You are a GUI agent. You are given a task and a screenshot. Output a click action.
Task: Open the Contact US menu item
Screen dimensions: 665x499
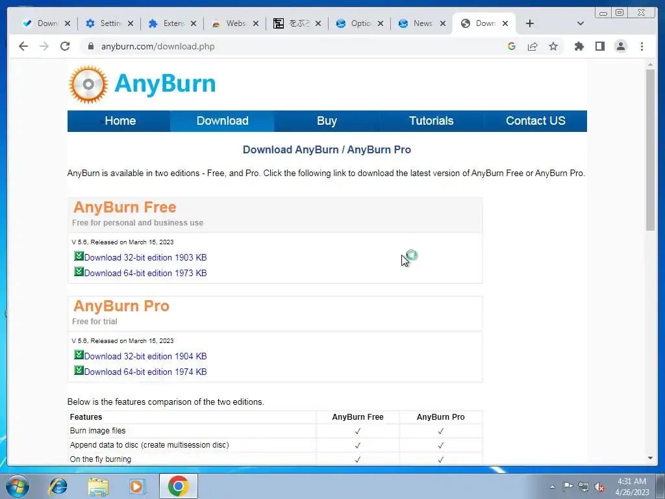pos(535,121)
